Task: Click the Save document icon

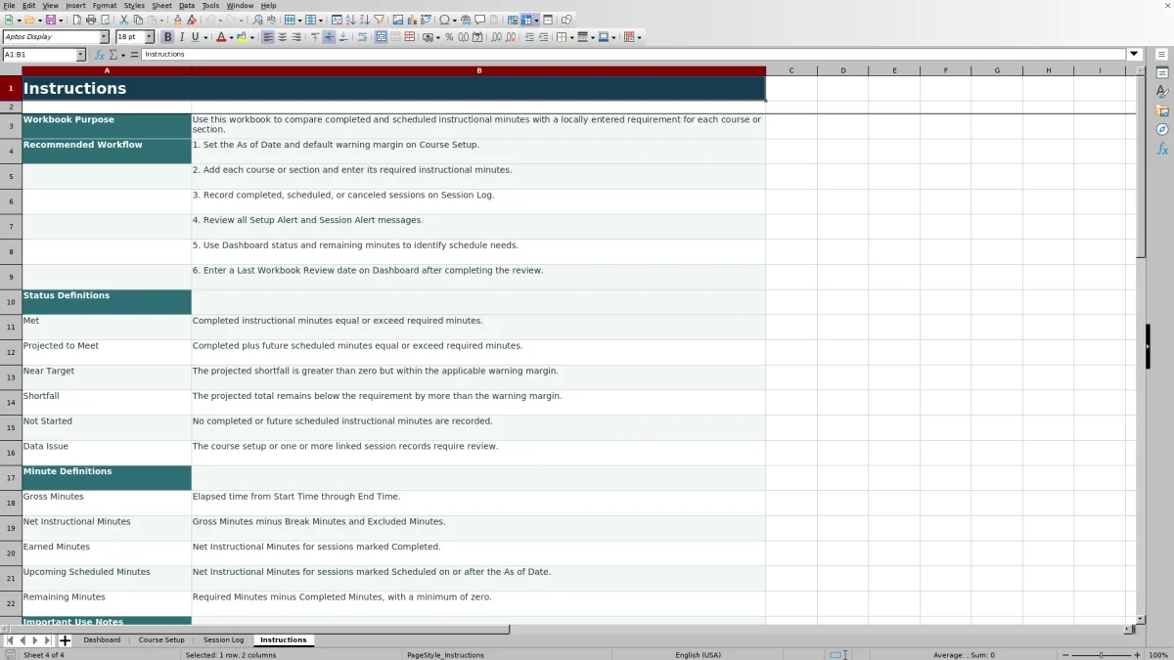Action: (x=50, y=20)
